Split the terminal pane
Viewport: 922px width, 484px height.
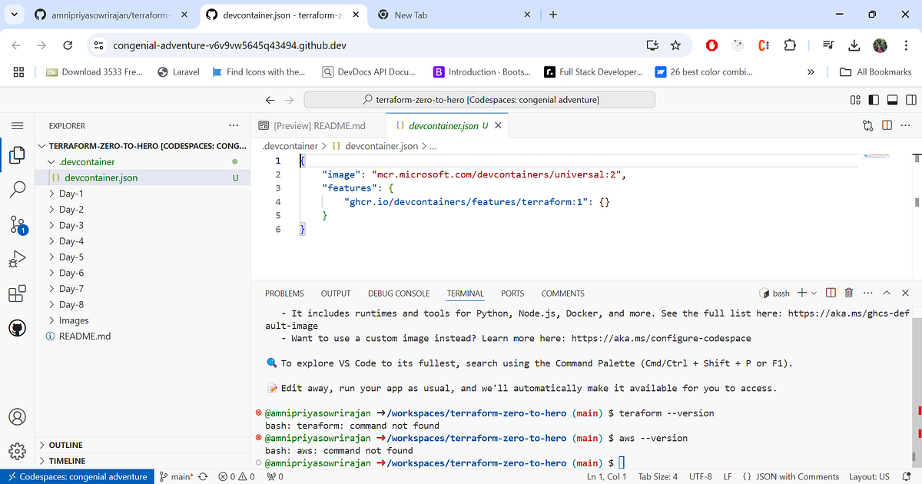(831, 292)
